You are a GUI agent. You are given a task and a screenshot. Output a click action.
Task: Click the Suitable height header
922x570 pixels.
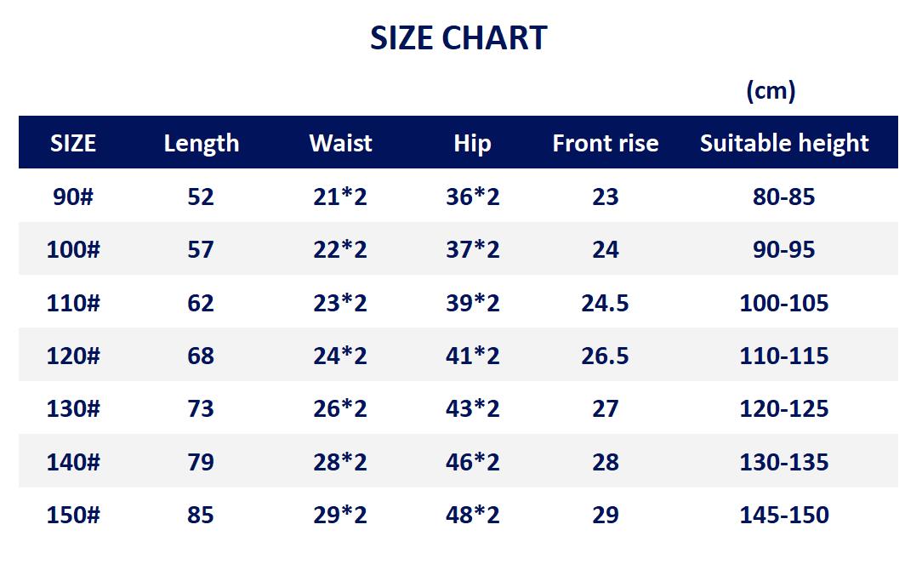click(x=784, y=144)
